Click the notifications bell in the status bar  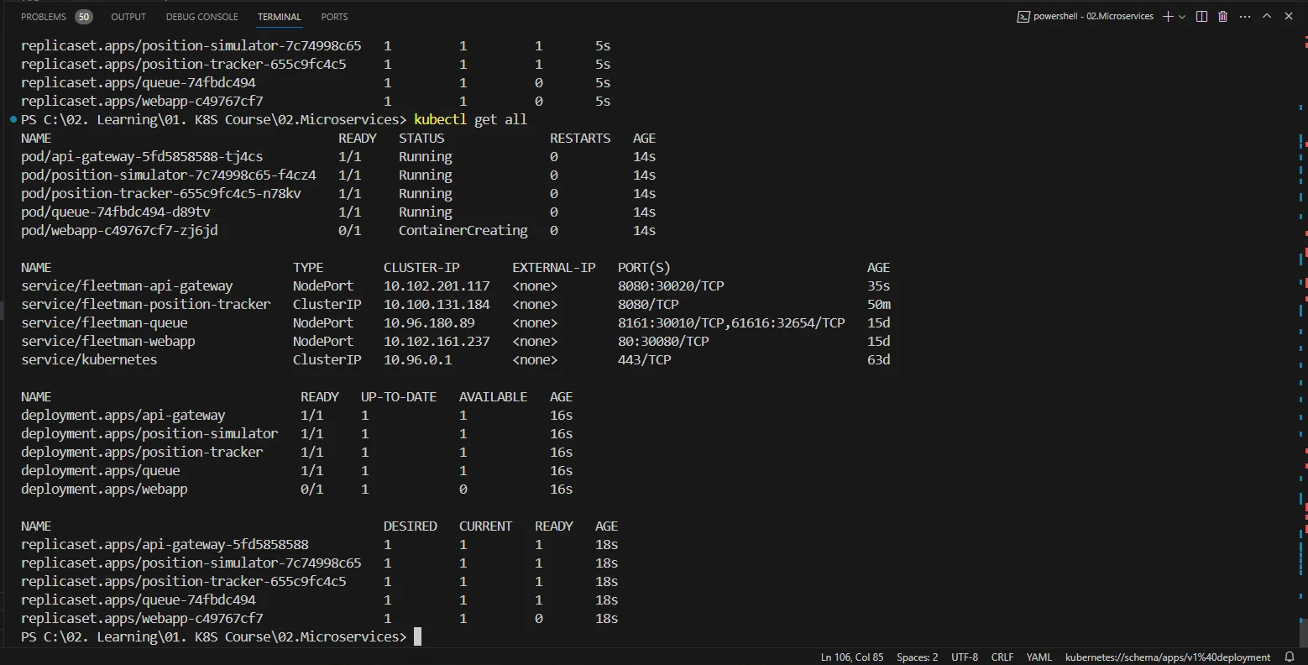coord(1290,657)
